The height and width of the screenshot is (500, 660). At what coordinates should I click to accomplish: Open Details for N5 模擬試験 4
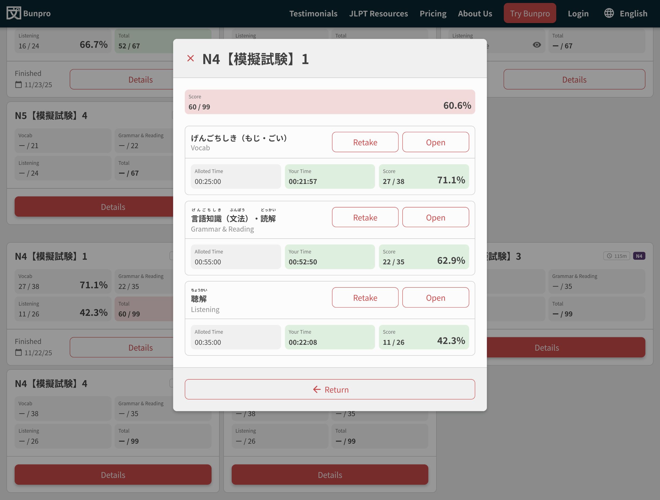tap(113, 206)
